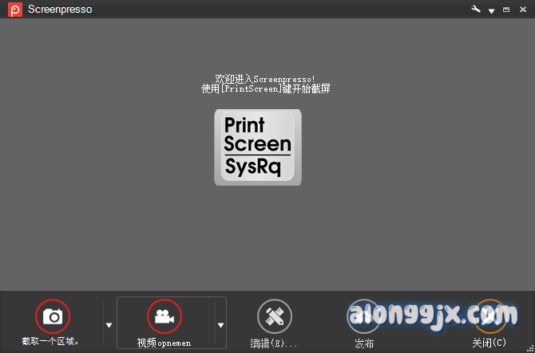
Task: Maximize the Screenpresso window
Action: (x=506, y=10)
